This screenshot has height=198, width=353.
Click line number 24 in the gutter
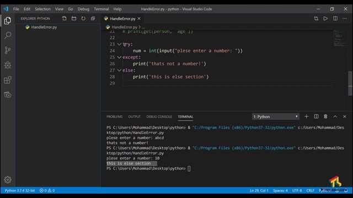coord(112,51)
